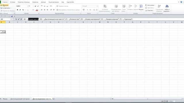Switch to Normal view in the status bar
This screenshot has height=103, width=184.
click(x=162, y=101)
